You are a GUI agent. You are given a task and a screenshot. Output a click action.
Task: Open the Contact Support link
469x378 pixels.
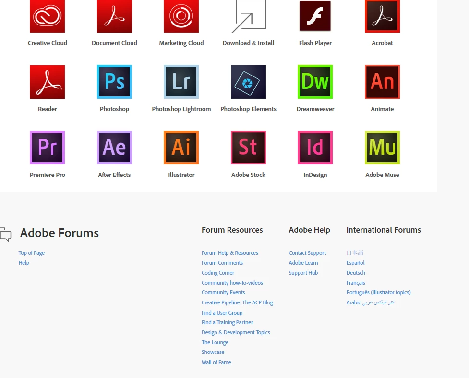(307, 253)
